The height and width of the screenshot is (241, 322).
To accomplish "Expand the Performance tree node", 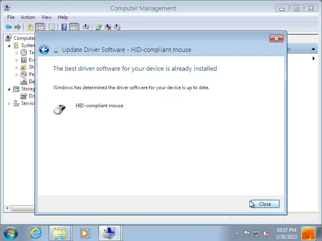I will 17,75.
